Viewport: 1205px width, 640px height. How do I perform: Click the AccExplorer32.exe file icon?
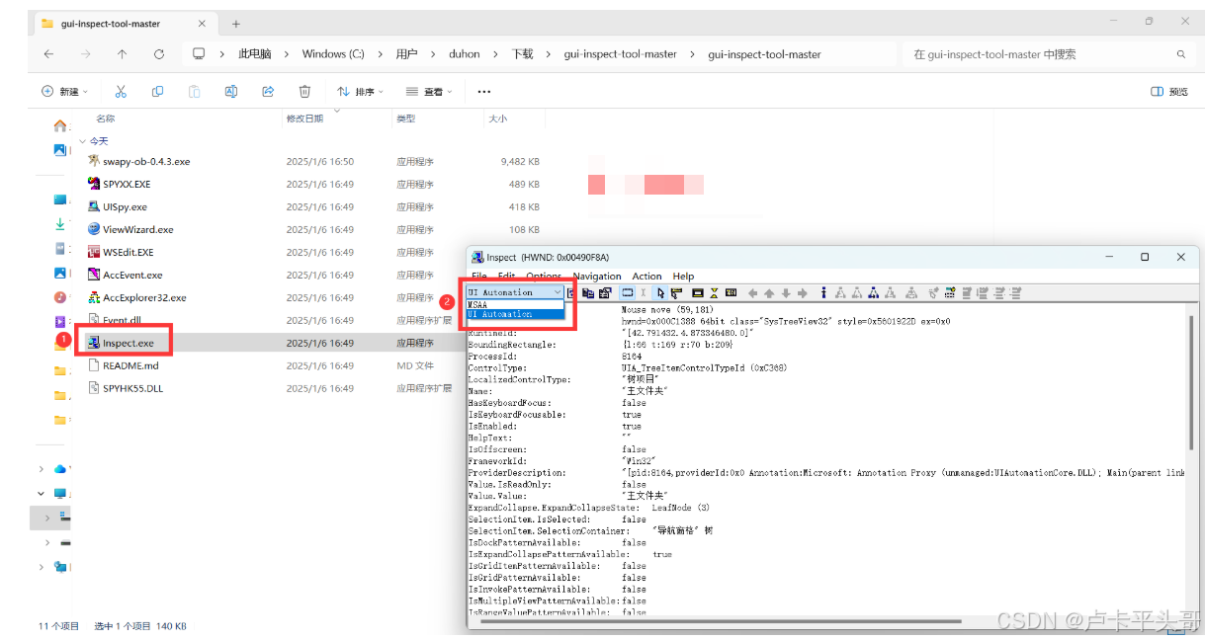pyautogui.click(x=94, y=297)
